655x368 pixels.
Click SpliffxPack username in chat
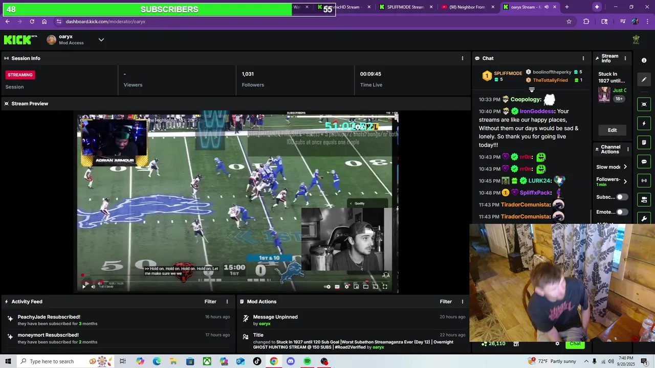(x=535, y=193)
